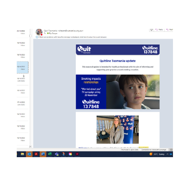
Task: Click the OneDrive cloud tray icon
Action: coord(171,154)
